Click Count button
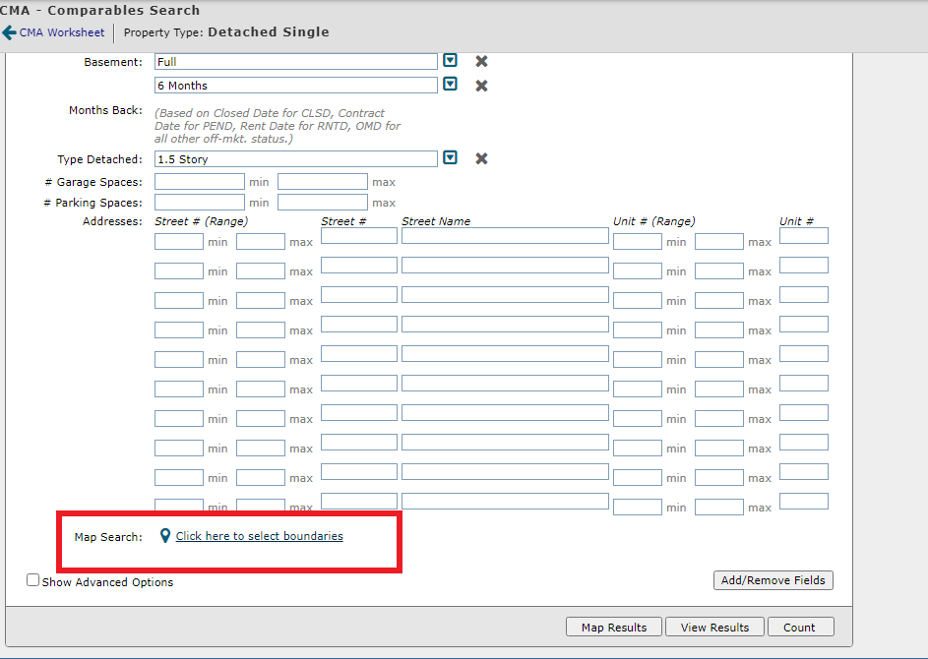Viewport: 928px width, 659px height. [801, 628]
